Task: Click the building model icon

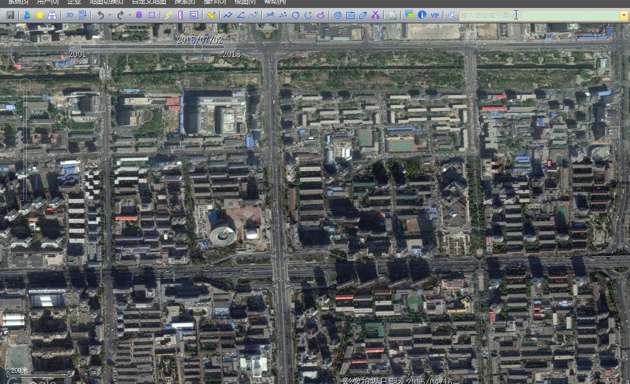Action: [393, 15]
